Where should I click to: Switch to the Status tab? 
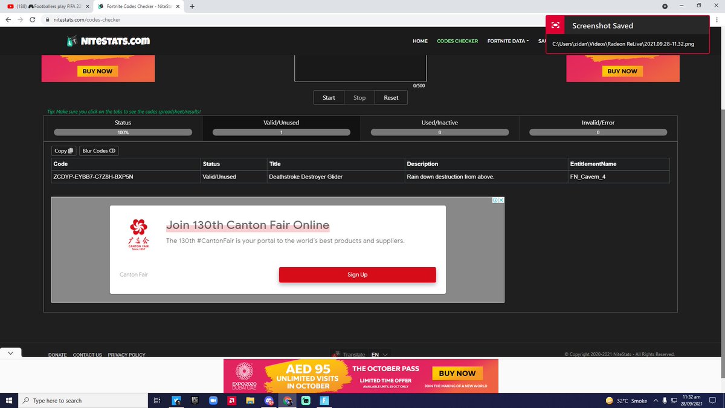point(123,128)
